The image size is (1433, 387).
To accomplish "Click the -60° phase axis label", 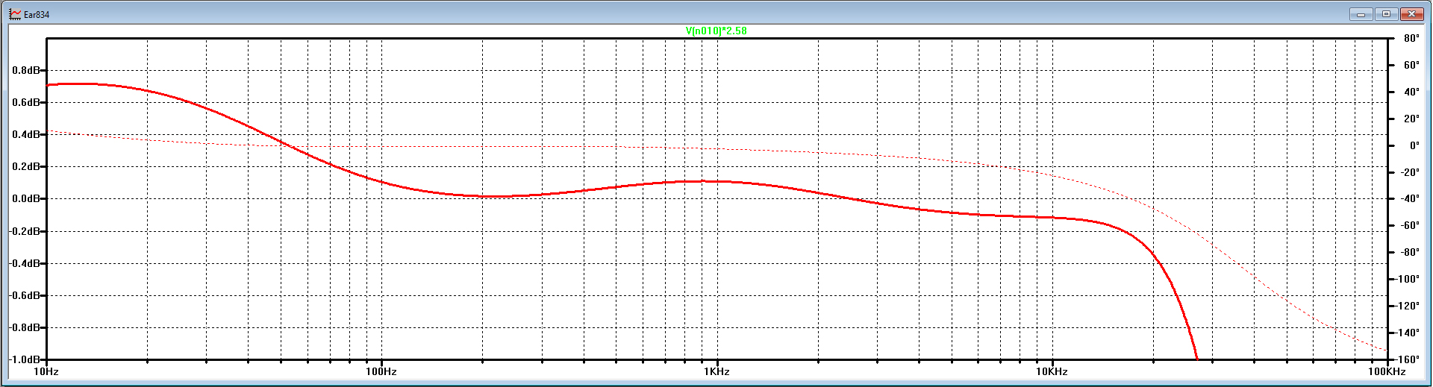I will (1410, 225).
